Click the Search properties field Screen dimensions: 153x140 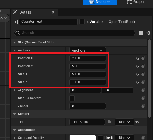click(75, 33)
